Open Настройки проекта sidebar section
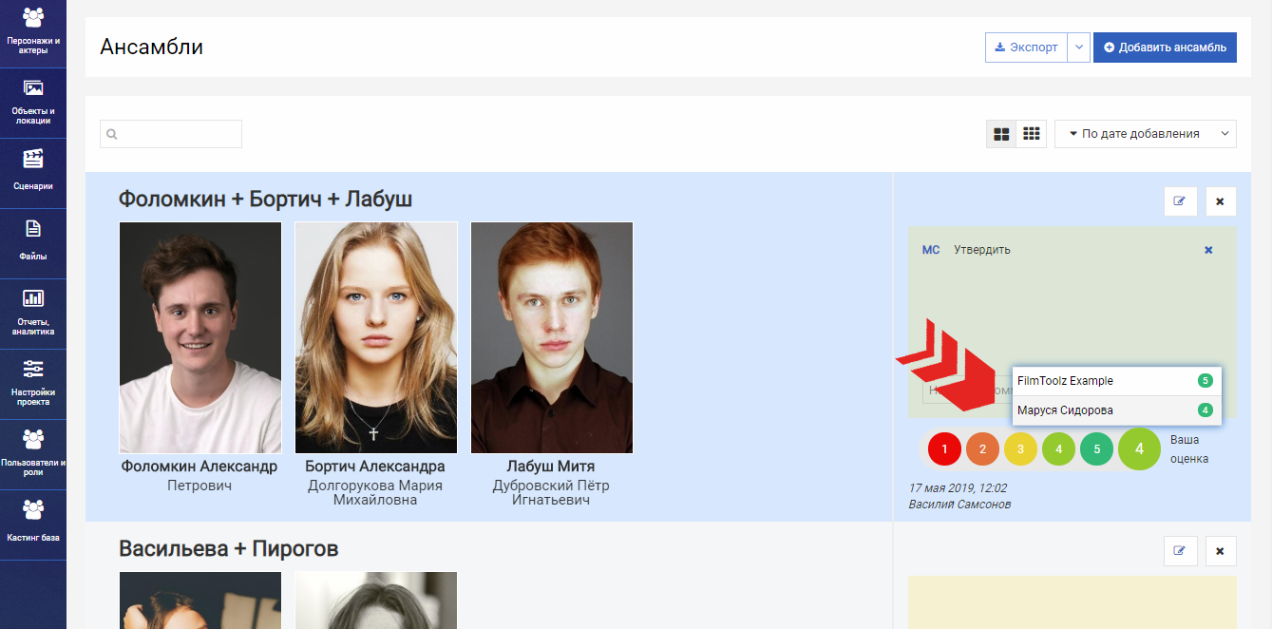Screen dimensions: 1272x629 click(x=33, y=385)
